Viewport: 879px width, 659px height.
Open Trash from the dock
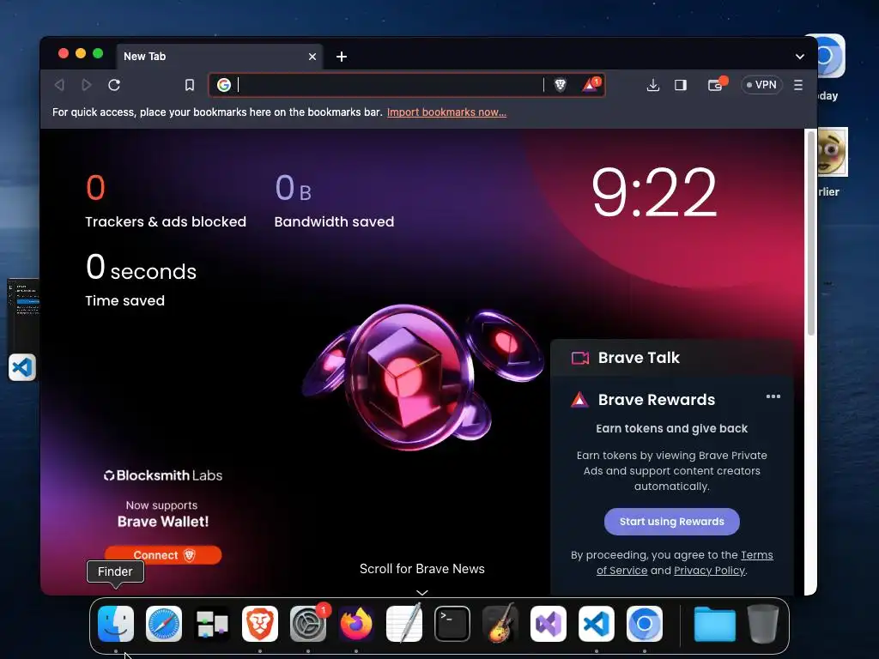[x=763, y=624]
